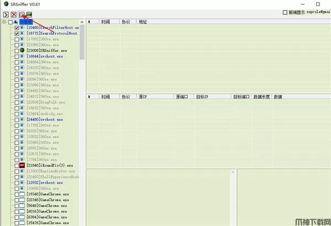The image size is (331, 226).
Task: Uncheck the [10480]SearchFilterHost.exe checkbox
Action: (x=17, y=28)
